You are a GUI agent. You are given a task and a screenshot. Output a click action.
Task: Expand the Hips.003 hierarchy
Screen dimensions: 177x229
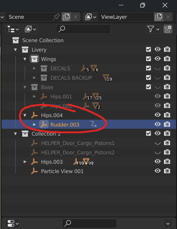[25, 162]
